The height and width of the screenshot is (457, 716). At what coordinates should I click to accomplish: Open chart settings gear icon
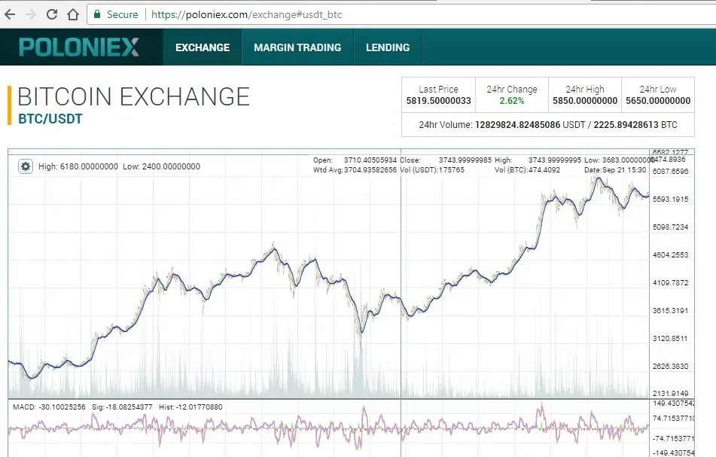pyautogui.click(x=26, y=166)
